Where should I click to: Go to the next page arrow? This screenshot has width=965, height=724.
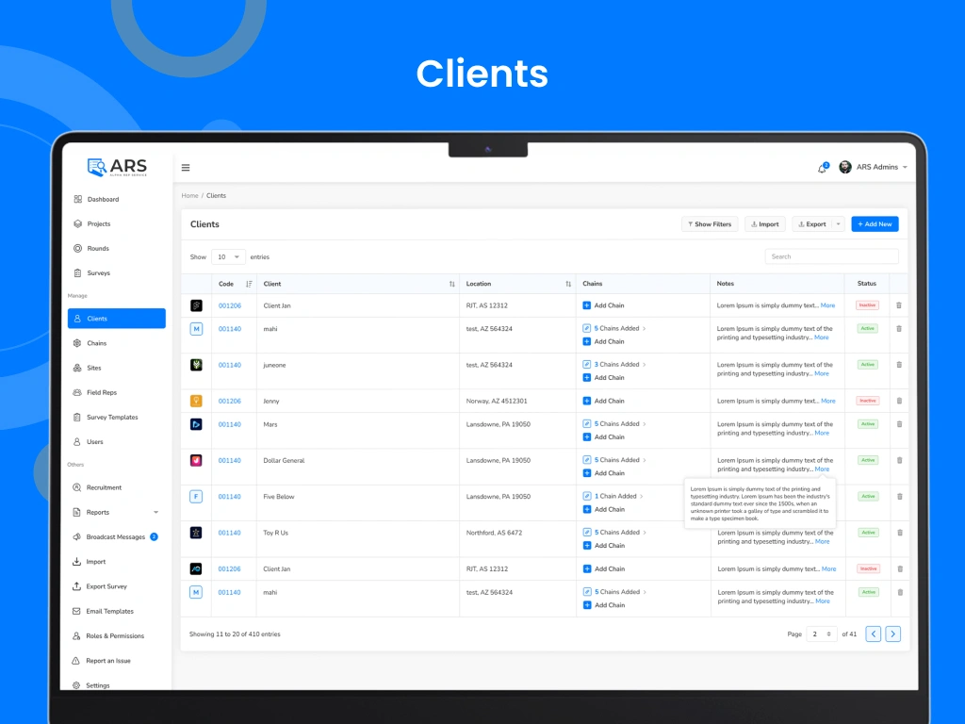click(x=893, y=634)
